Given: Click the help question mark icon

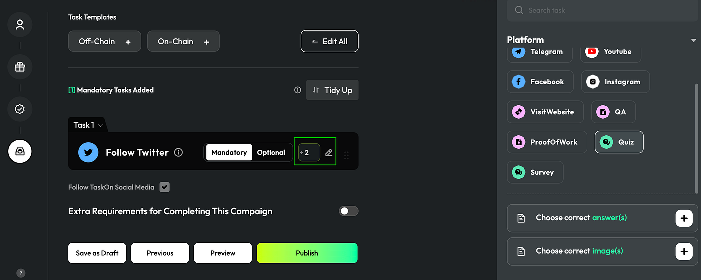Looking at the screenshot, I should tap(21, 273).
